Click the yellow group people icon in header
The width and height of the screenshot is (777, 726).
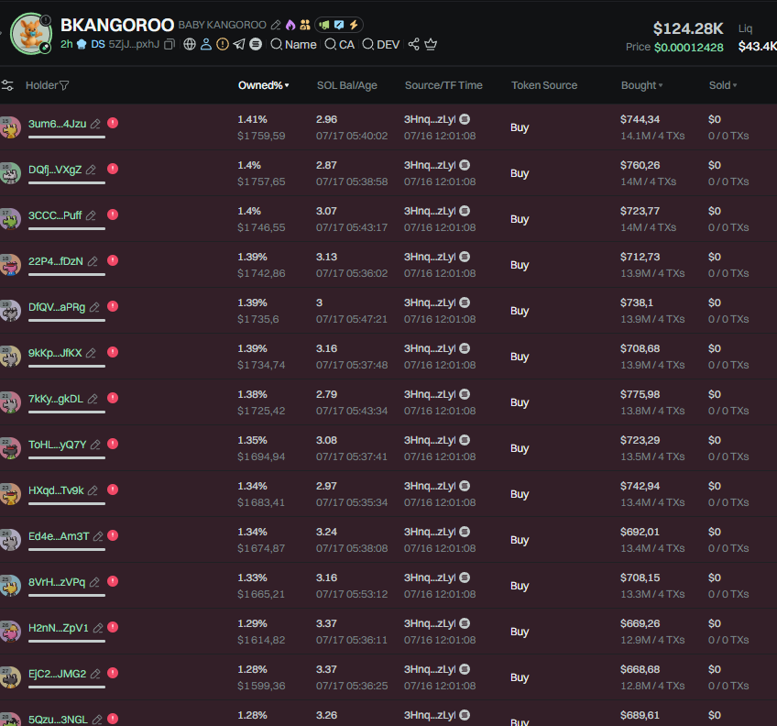pyautogui.click(x=305, y=25)
